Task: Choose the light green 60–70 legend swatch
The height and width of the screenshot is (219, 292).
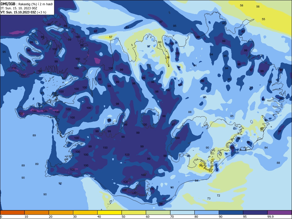Action: [158, 213]
